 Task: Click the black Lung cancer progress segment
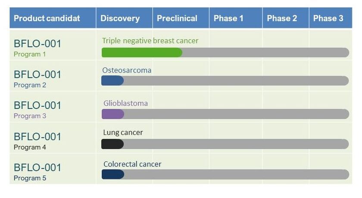click(112, 144)
